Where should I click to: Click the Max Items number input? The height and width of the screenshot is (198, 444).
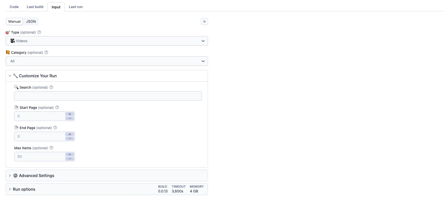pyautogui.click(x=40, y=157)
